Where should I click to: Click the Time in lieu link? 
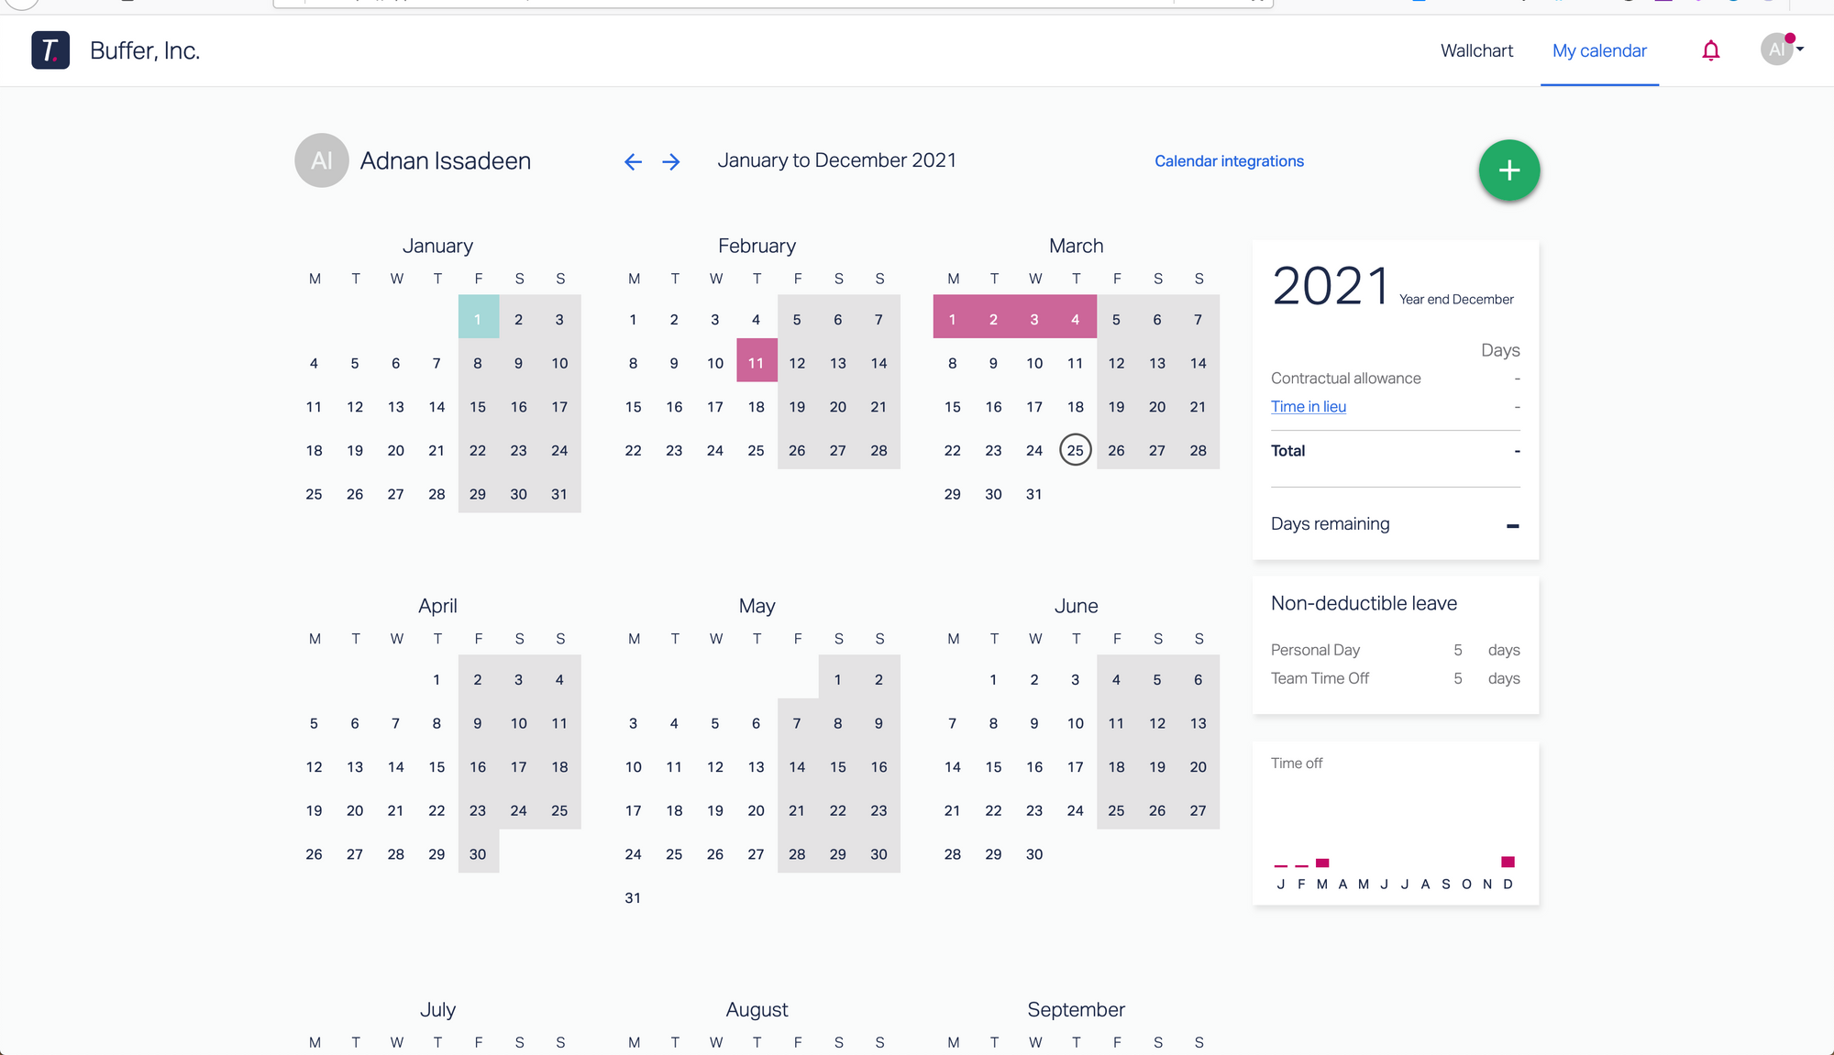(1308, 407)
